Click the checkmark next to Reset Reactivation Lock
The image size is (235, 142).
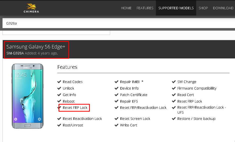coord(59,119)
